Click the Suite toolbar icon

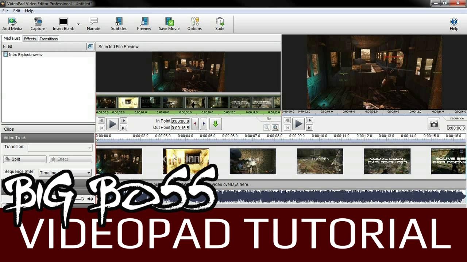220,24
